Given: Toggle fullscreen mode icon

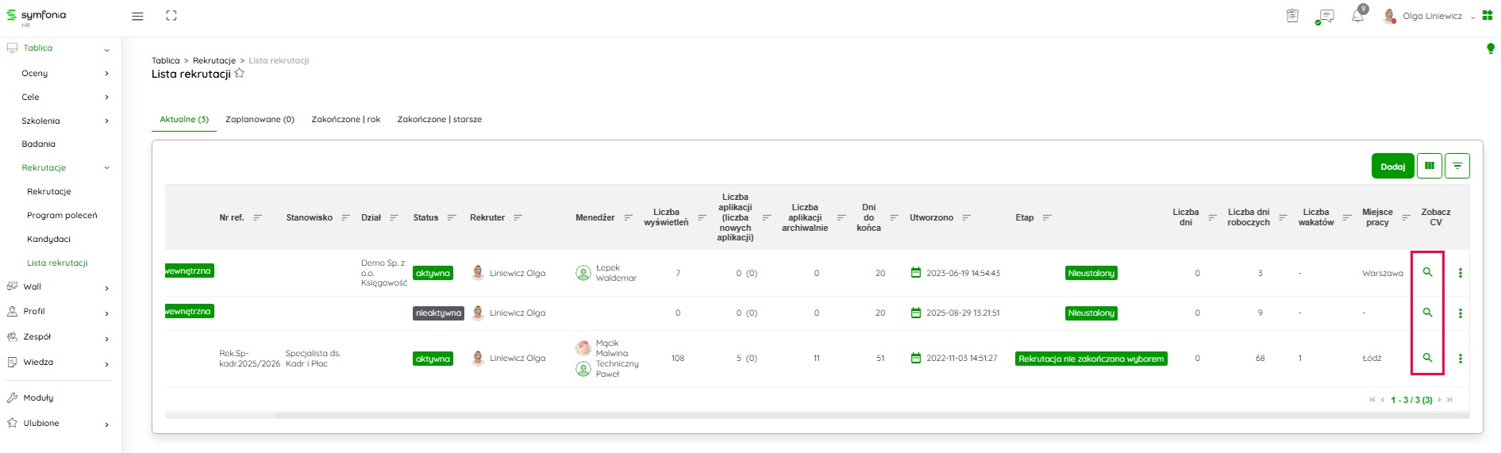Looking at the screenshot, I should (x=171, y=16).
